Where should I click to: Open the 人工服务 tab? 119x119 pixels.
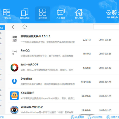[x=61, y=14]
